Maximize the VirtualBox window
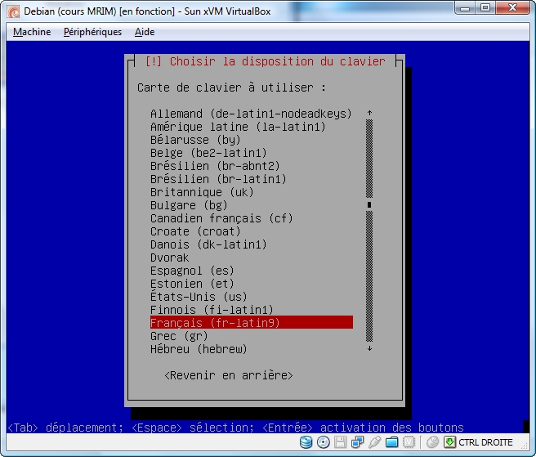This screenshot has height=457, width=536. point(485,8)
